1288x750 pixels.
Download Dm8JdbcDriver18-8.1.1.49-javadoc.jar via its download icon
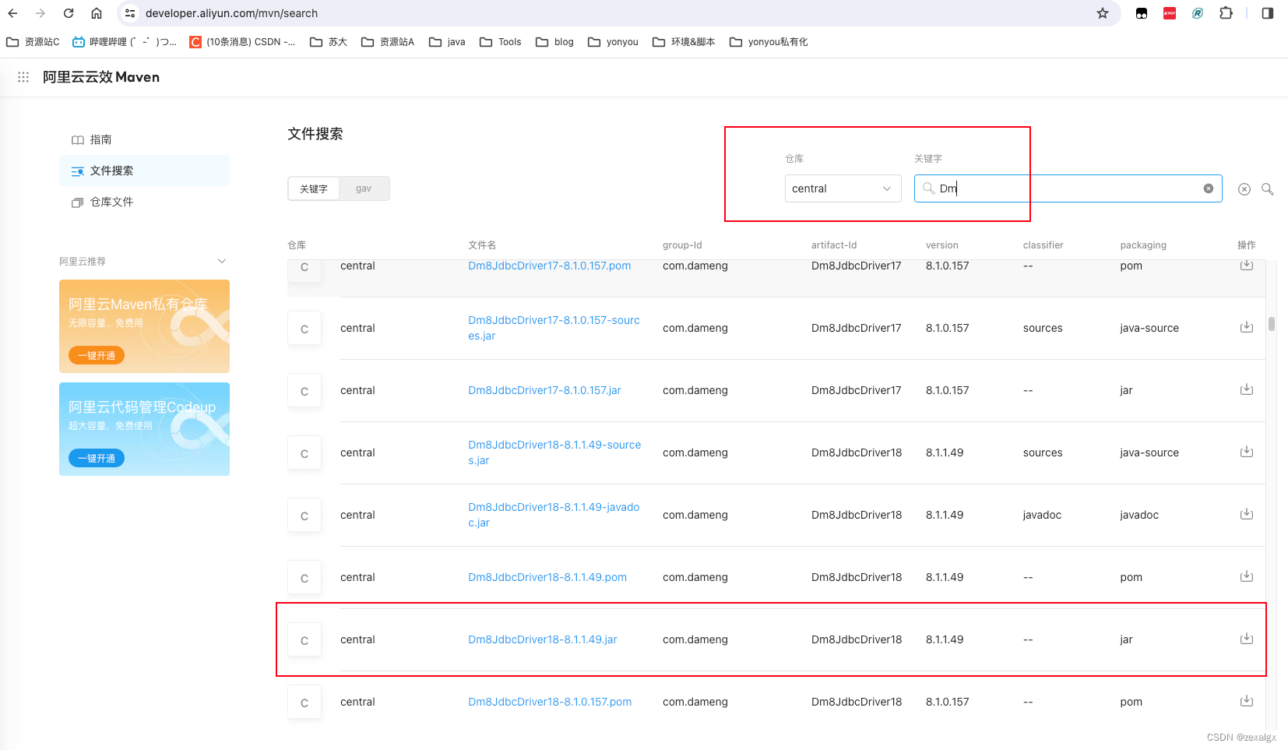pos(1247,514)
